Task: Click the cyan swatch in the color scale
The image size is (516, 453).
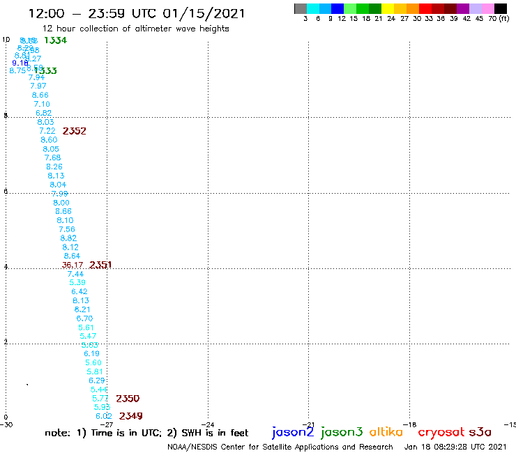Action: pyautogui.click(x=313, y=8)
